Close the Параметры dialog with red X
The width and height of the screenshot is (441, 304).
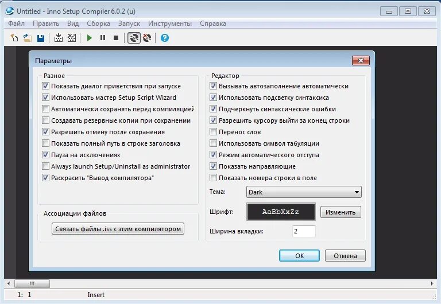pos(361,60)
